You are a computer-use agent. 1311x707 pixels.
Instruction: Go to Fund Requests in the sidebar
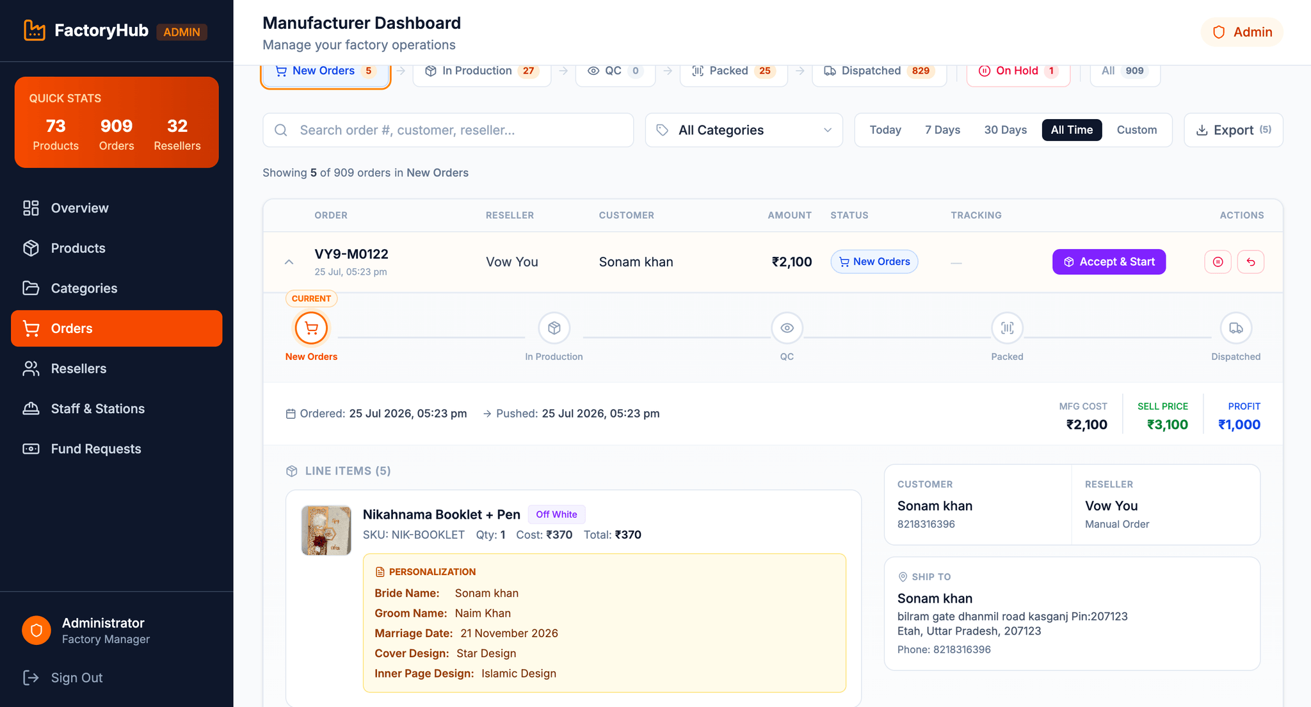[x=117, y=449]
